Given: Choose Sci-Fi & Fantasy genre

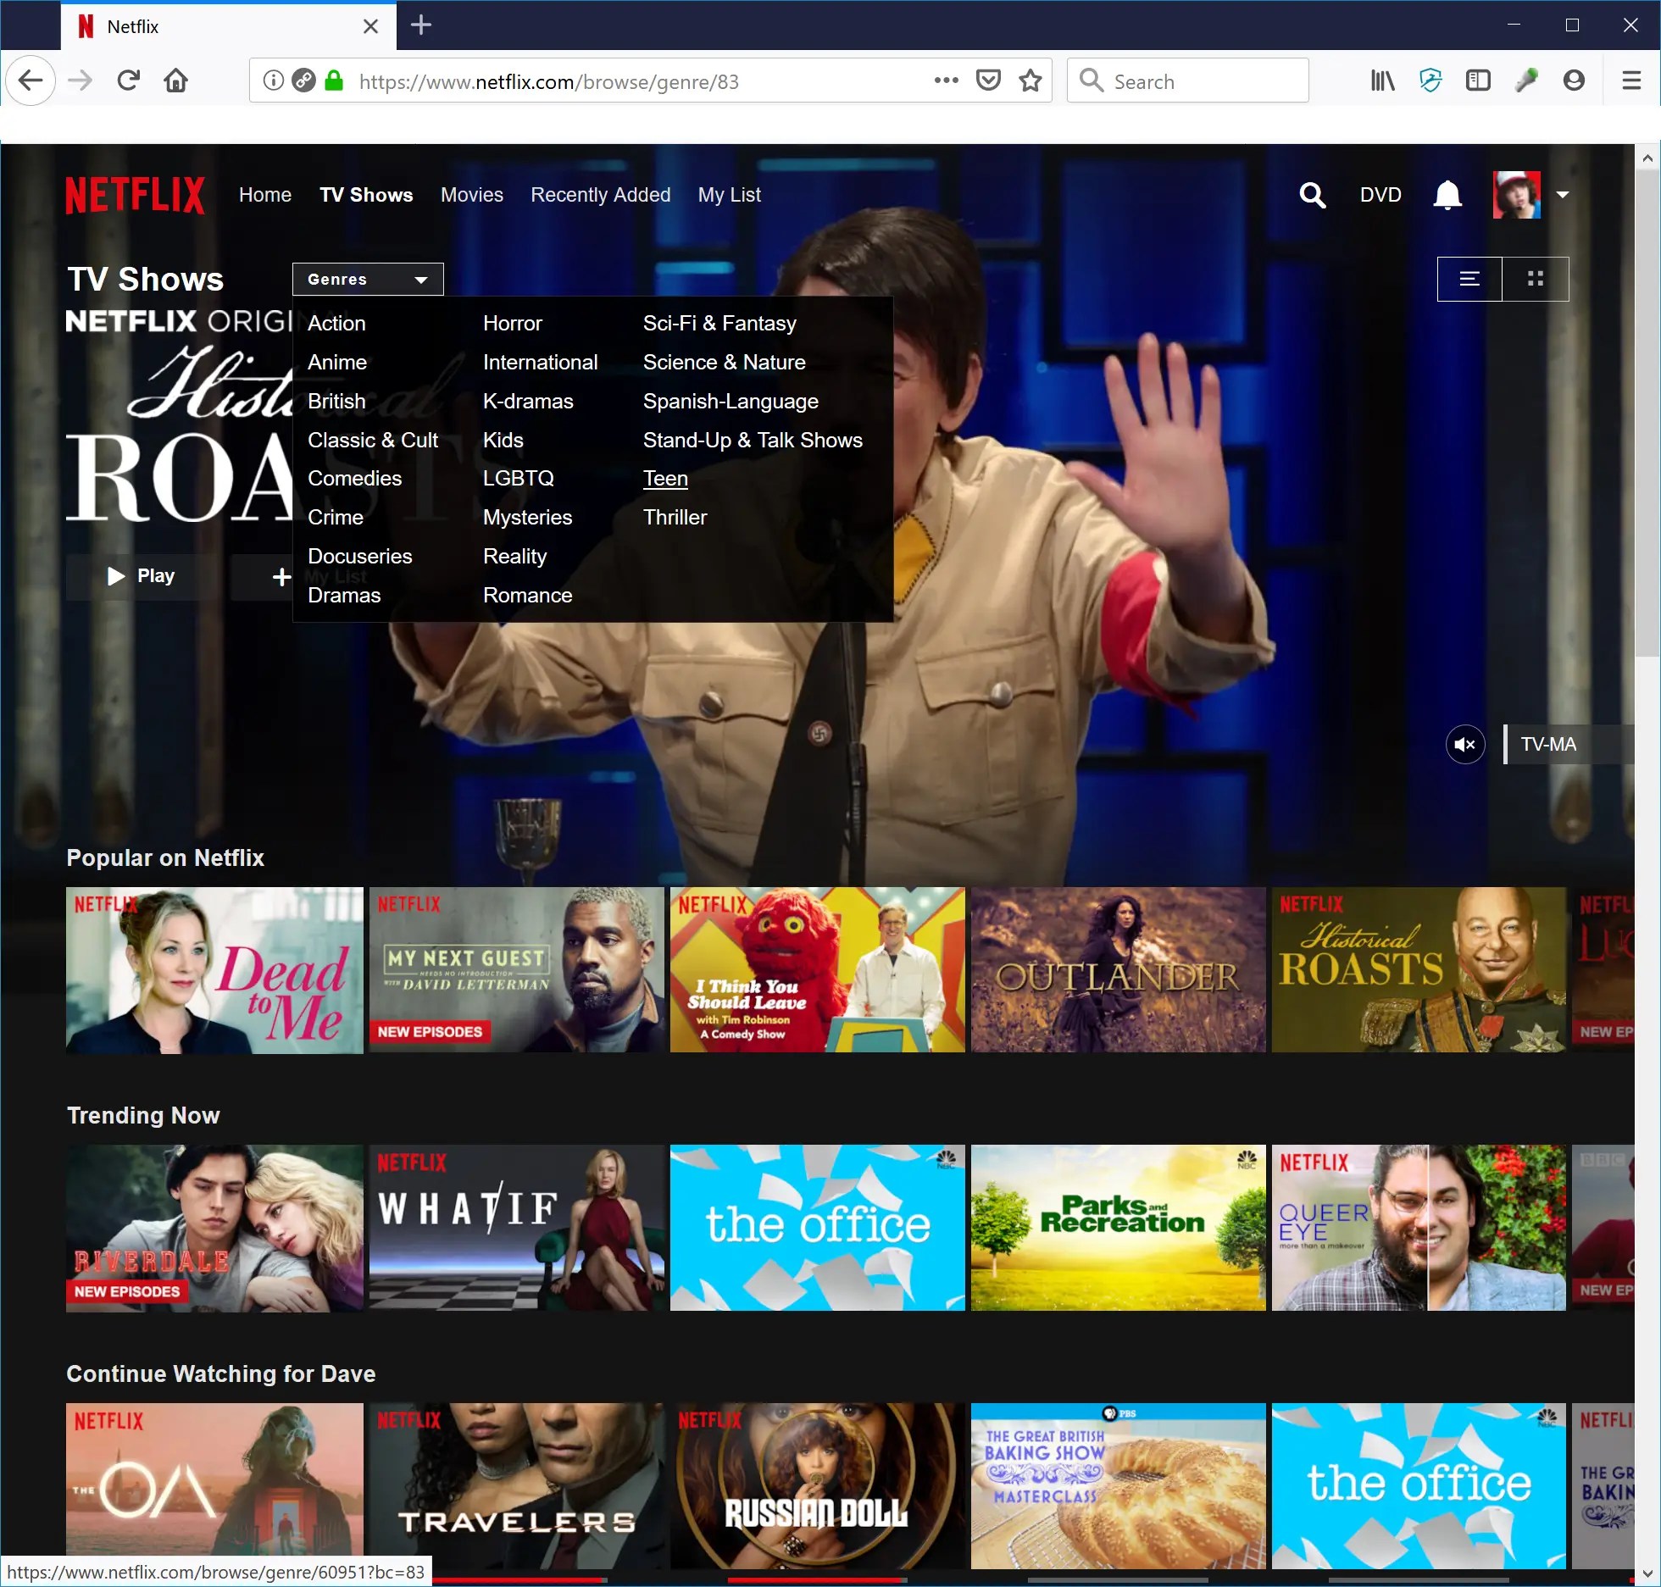Looking at the screenshot, I should [719, 324].
